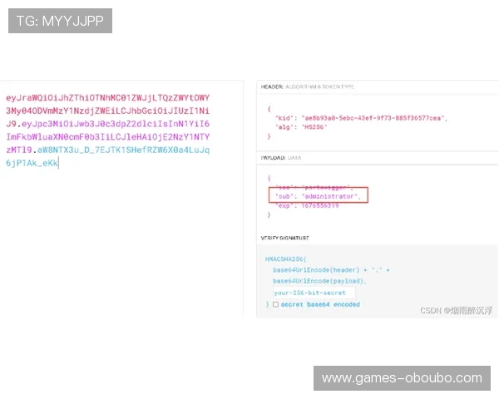The image size is (499, 399).
Task: Click the HMACSHA256( function text
Action: [287, 259]
